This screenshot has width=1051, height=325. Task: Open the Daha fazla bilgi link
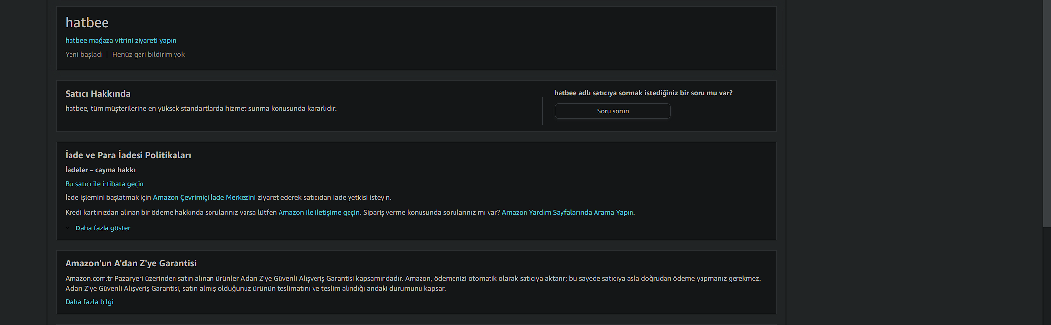tap(89, 302)
